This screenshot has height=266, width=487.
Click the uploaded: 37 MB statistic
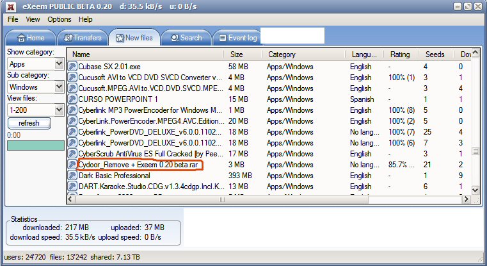pos(138,228)
